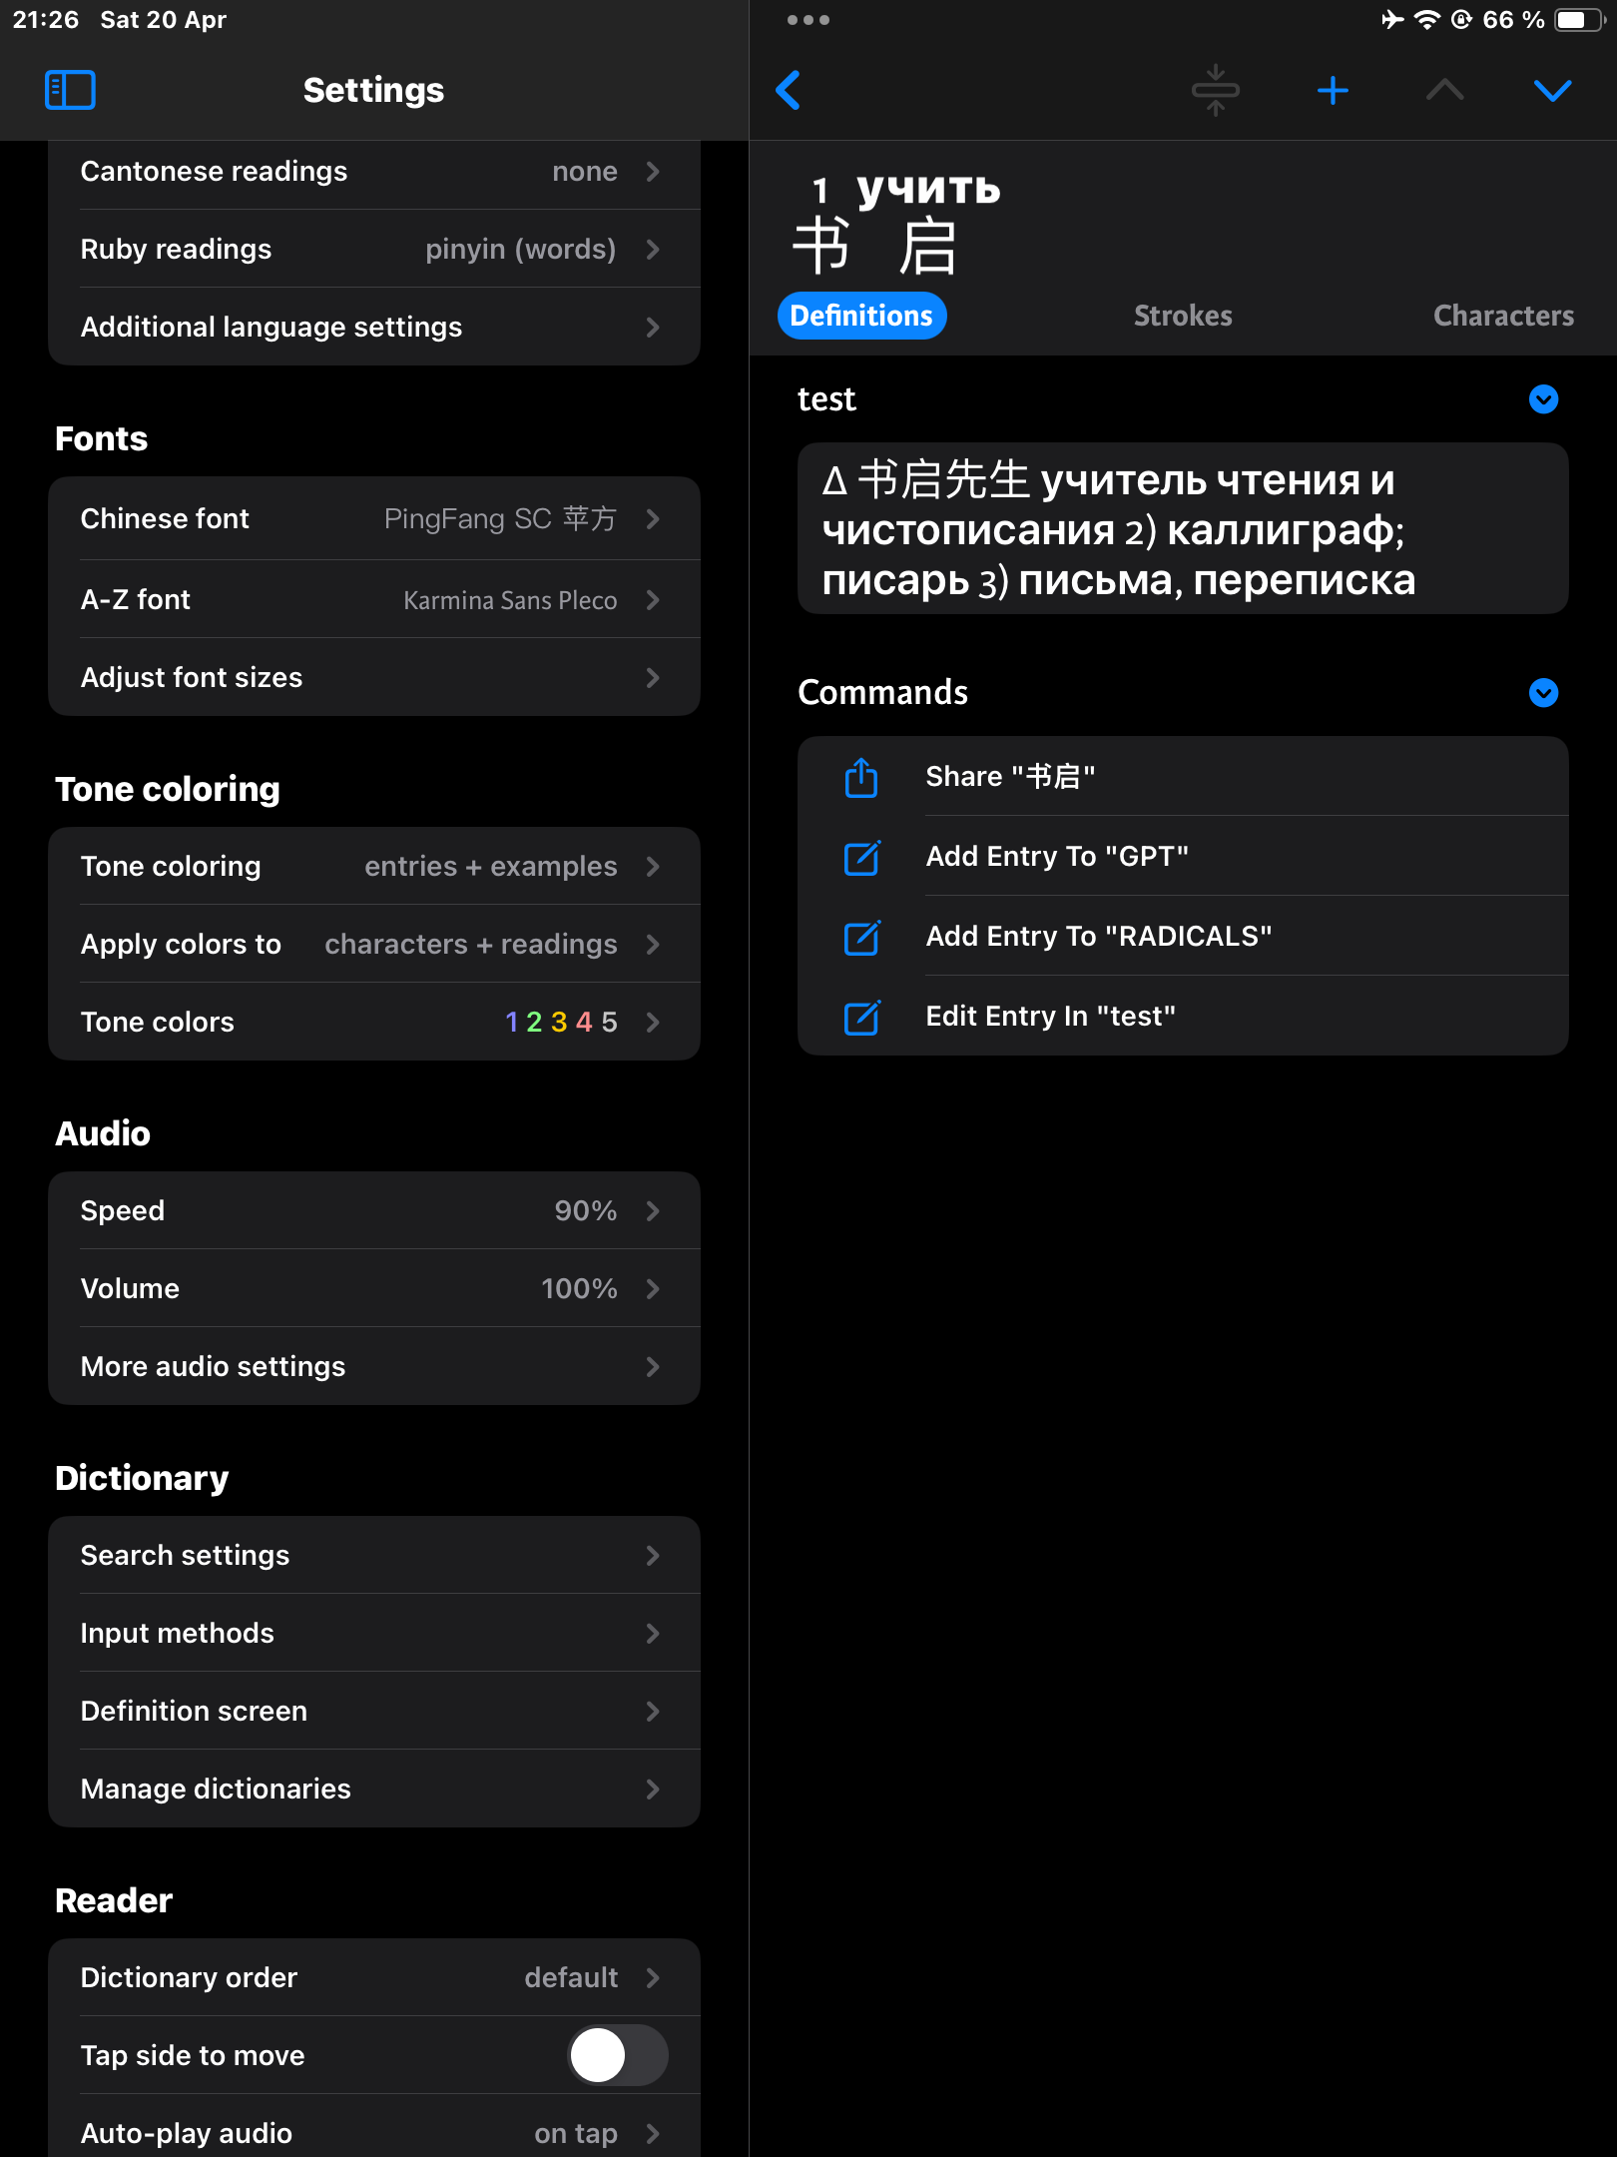Toggle the sidebar panel icon

click(70, 90)
